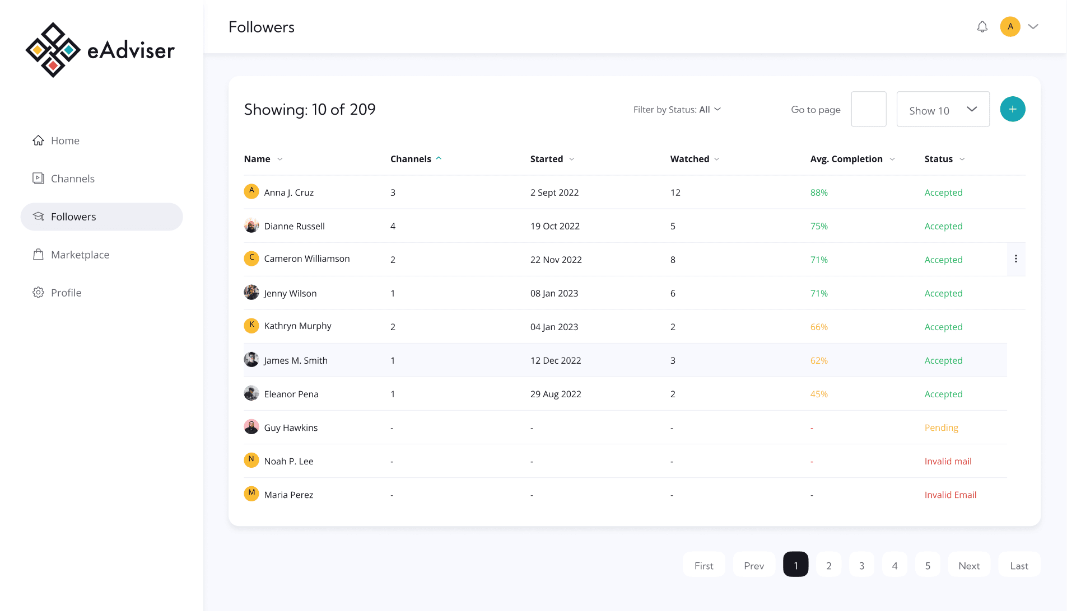Open the Marketplace section

click(80, 255)
